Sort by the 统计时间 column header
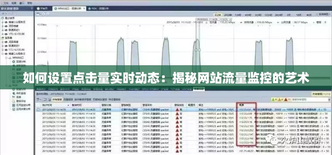This screenshot has width=332, height=155. tap(55, 105)
